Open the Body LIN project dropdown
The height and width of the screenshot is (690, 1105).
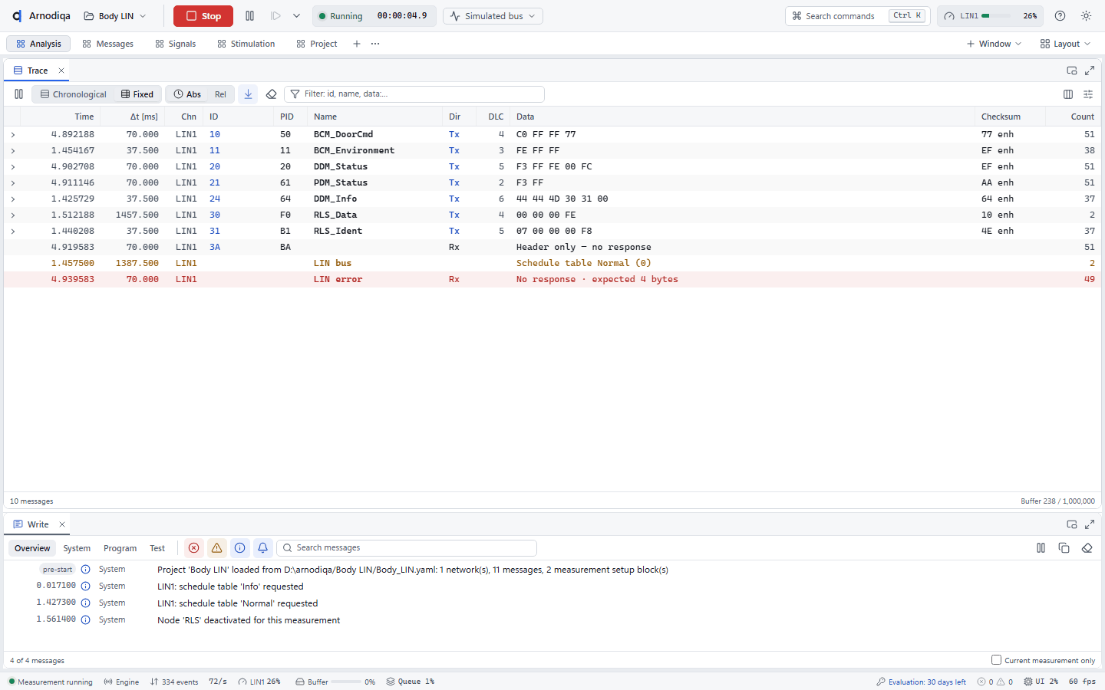115,16
